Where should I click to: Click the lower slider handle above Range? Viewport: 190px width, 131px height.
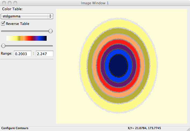coord(3,46)
